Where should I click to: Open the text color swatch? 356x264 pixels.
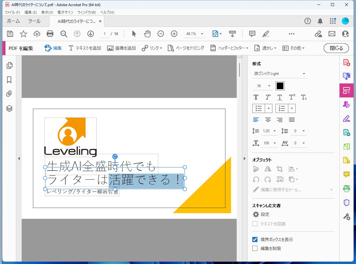(280, 86)
